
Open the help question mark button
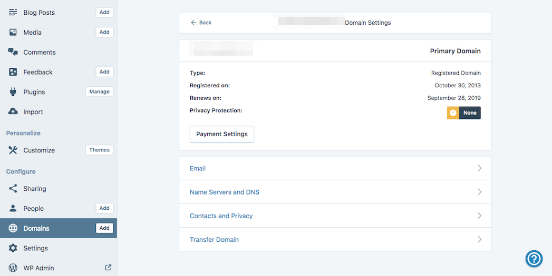pos(534,258)
